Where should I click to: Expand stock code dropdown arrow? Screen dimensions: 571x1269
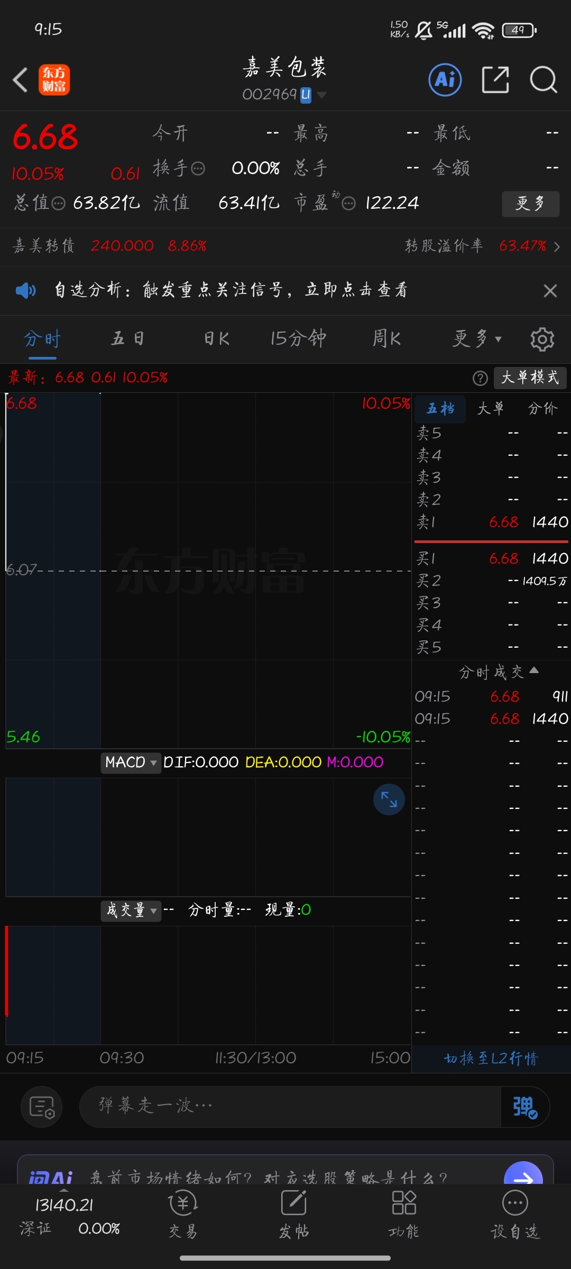click(321, 95)
